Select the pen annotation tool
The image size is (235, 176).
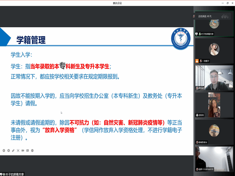click(x=13, y=150)
